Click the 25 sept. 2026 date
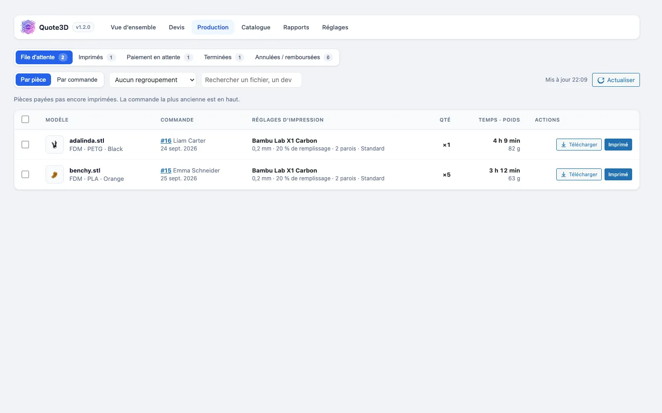 [179, 179]
